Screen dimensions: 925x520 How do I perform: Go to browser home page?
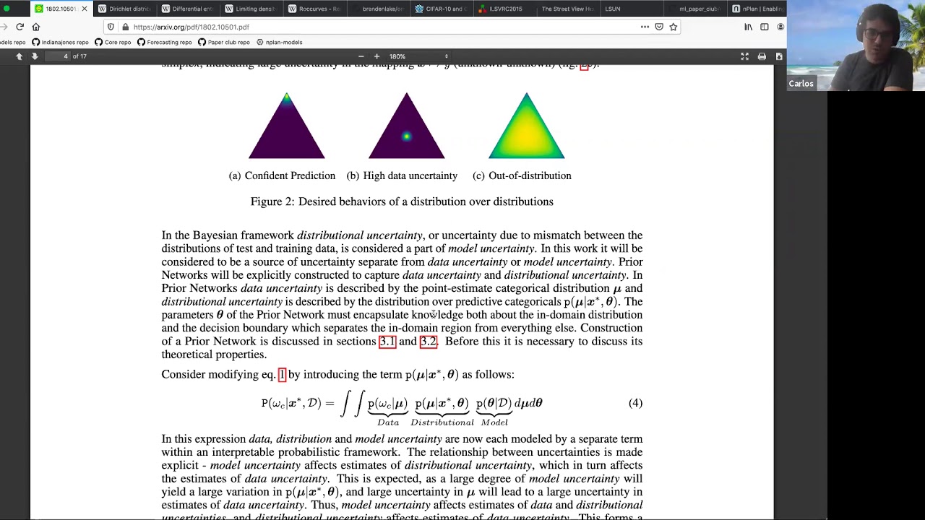tap(35, 27)
